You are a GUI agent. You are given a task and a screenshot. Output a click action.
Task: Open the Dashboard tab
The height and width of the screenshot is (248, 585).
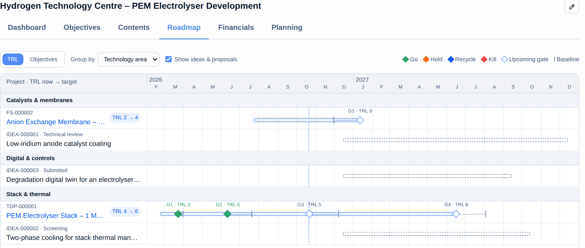27,28
